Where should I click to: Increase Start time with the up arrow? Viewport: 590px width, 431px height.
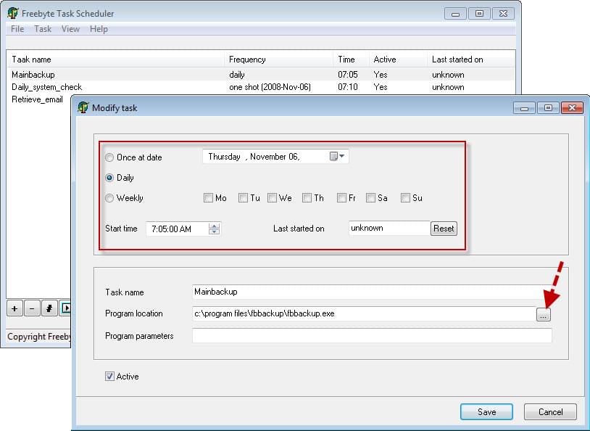coord(214,225)
